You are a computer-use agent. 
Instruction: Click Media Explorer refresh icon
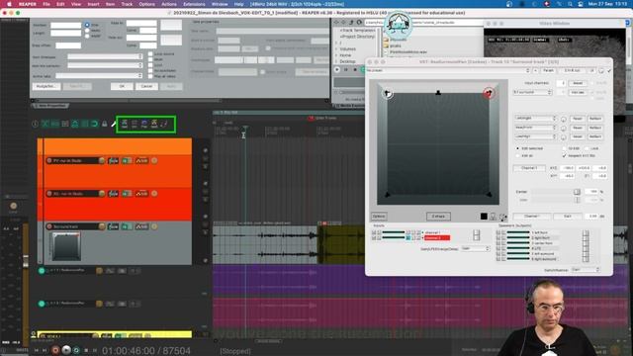coord(359,23)
